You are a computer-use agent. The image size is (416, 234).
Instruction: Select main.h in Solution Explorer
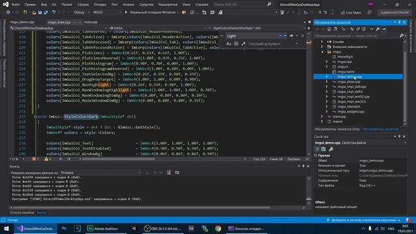point(337,122)
